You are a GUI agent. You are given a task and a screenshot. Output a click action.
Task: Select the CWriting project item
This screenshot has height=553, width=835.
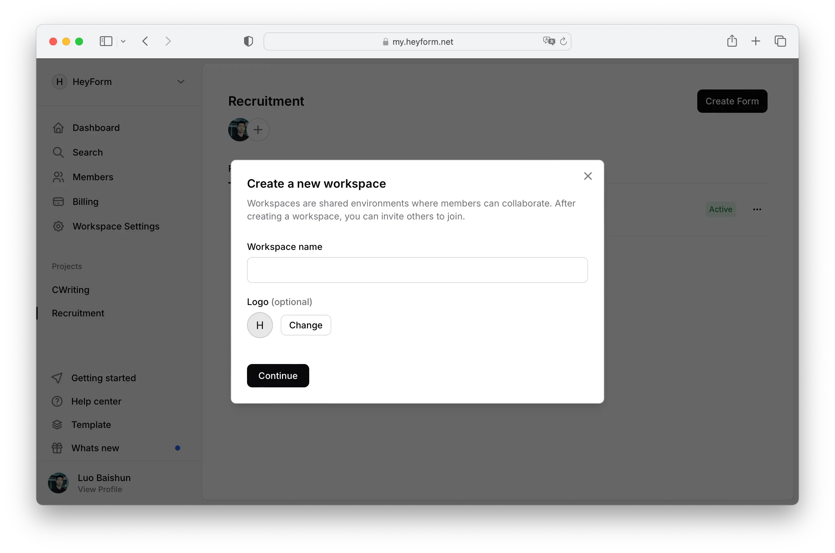tap(70, 289)
